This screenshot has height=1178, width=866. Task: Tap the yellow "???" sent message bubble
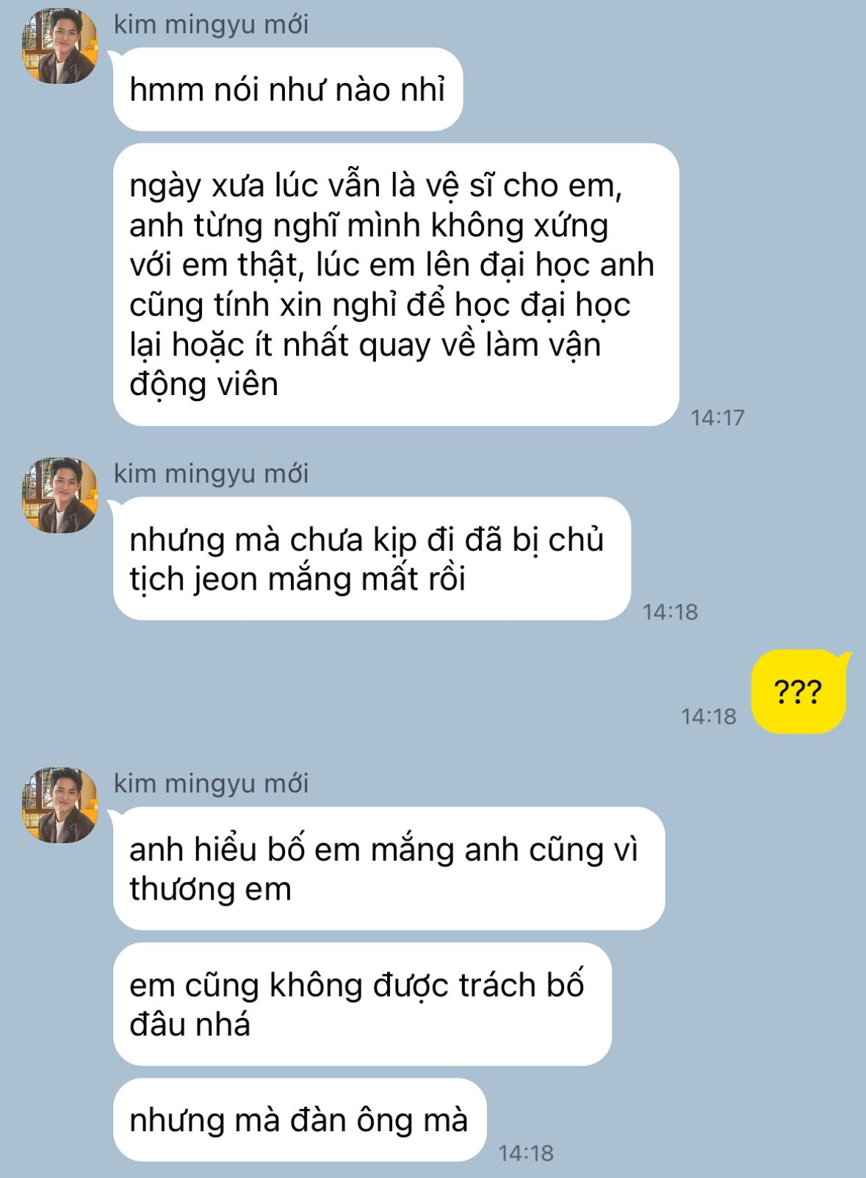click(x=798, y=692)
